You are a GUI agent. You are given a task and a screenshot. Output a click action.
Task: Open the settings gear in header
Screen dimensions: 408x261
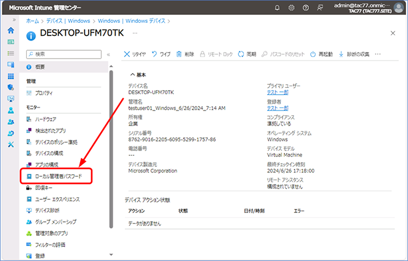click(291, 8)
